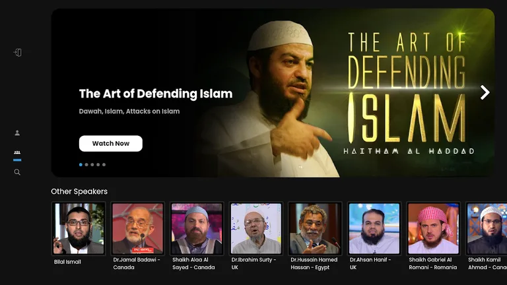The width and height of the screenshot is (507, 285).
Task: Open the user profile icon
Action: click(17, 133)
